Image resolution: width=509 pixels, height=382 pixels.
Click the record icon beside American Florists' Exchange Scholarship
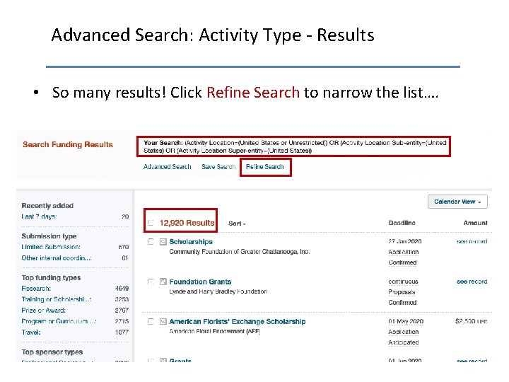click(x=163, y=322)
